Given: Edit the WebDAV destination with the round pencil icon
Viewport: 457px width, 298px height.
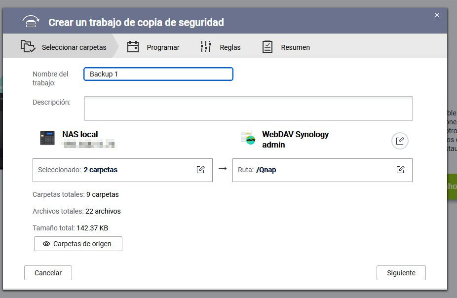Looking at the screenshot, I should (x=400, y=141).
